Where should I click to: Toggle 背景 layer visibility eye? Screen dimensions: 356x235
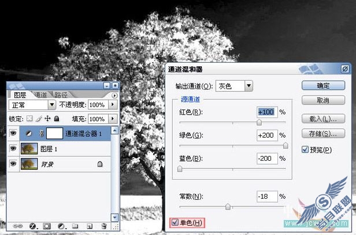13,164
